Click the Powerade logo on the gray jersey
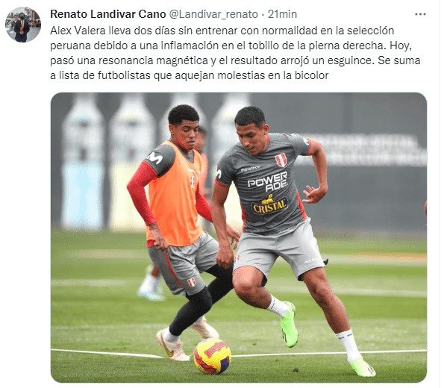The image size is (444, 388). (x=268, y=181)
